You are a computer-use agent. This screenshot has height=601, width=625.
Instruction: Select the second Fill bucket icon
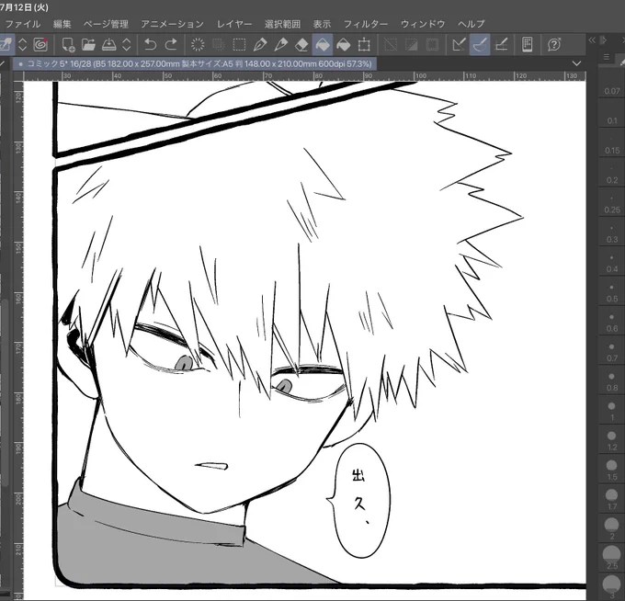(343, 44)
